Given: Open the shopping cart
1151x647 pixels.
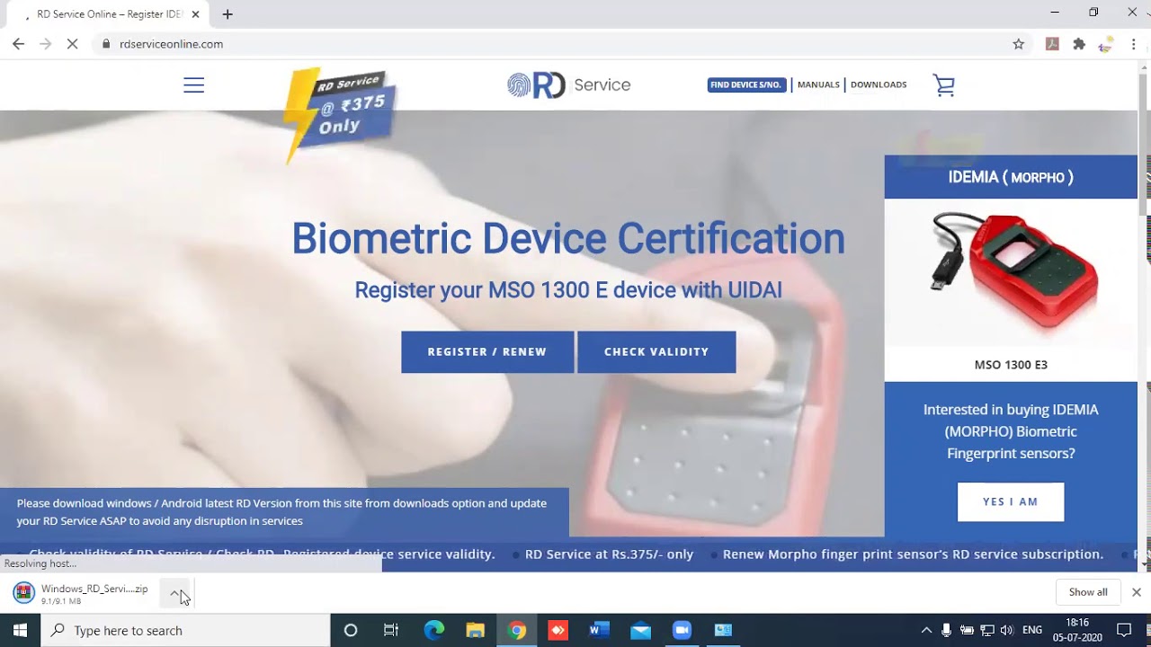Looking at the screenshot, I should click(943, 85).
